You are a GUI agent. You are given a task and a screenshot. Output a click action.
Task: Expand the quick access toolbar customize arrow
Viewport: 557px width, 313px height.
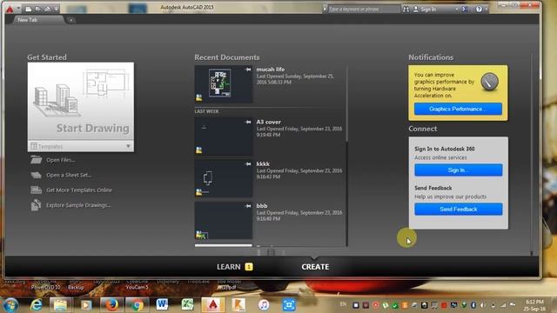[56, 9]
